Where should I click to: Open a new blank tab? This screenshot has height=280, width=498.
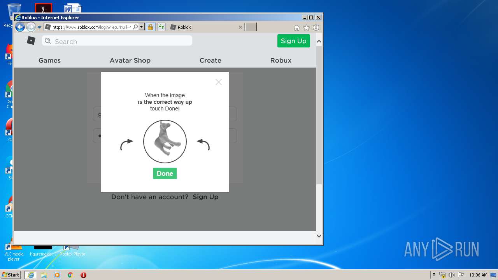pyautogui.click(x=251, y=27)
